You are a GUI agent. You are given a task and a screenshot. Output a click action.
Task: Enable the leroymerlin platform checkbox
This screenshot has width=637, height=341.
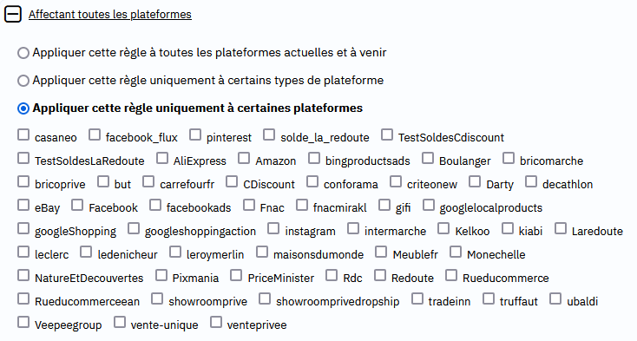(175, 252)
